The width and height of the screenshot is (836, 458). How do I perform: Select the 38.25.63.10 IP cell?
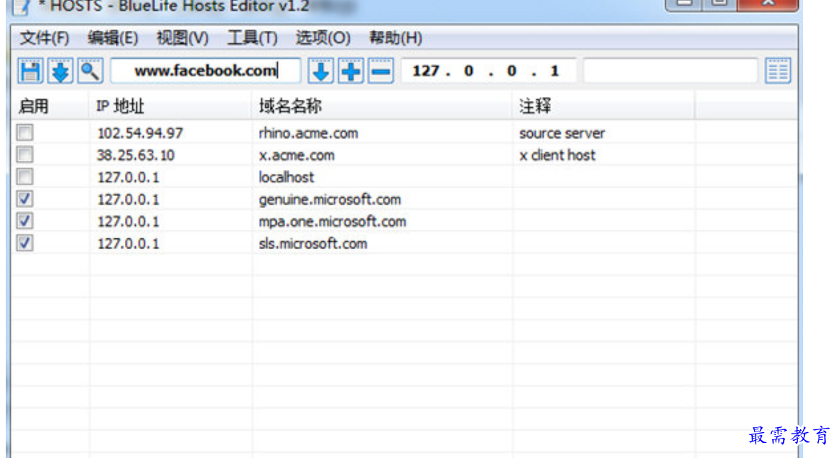[x=136, y=155]
